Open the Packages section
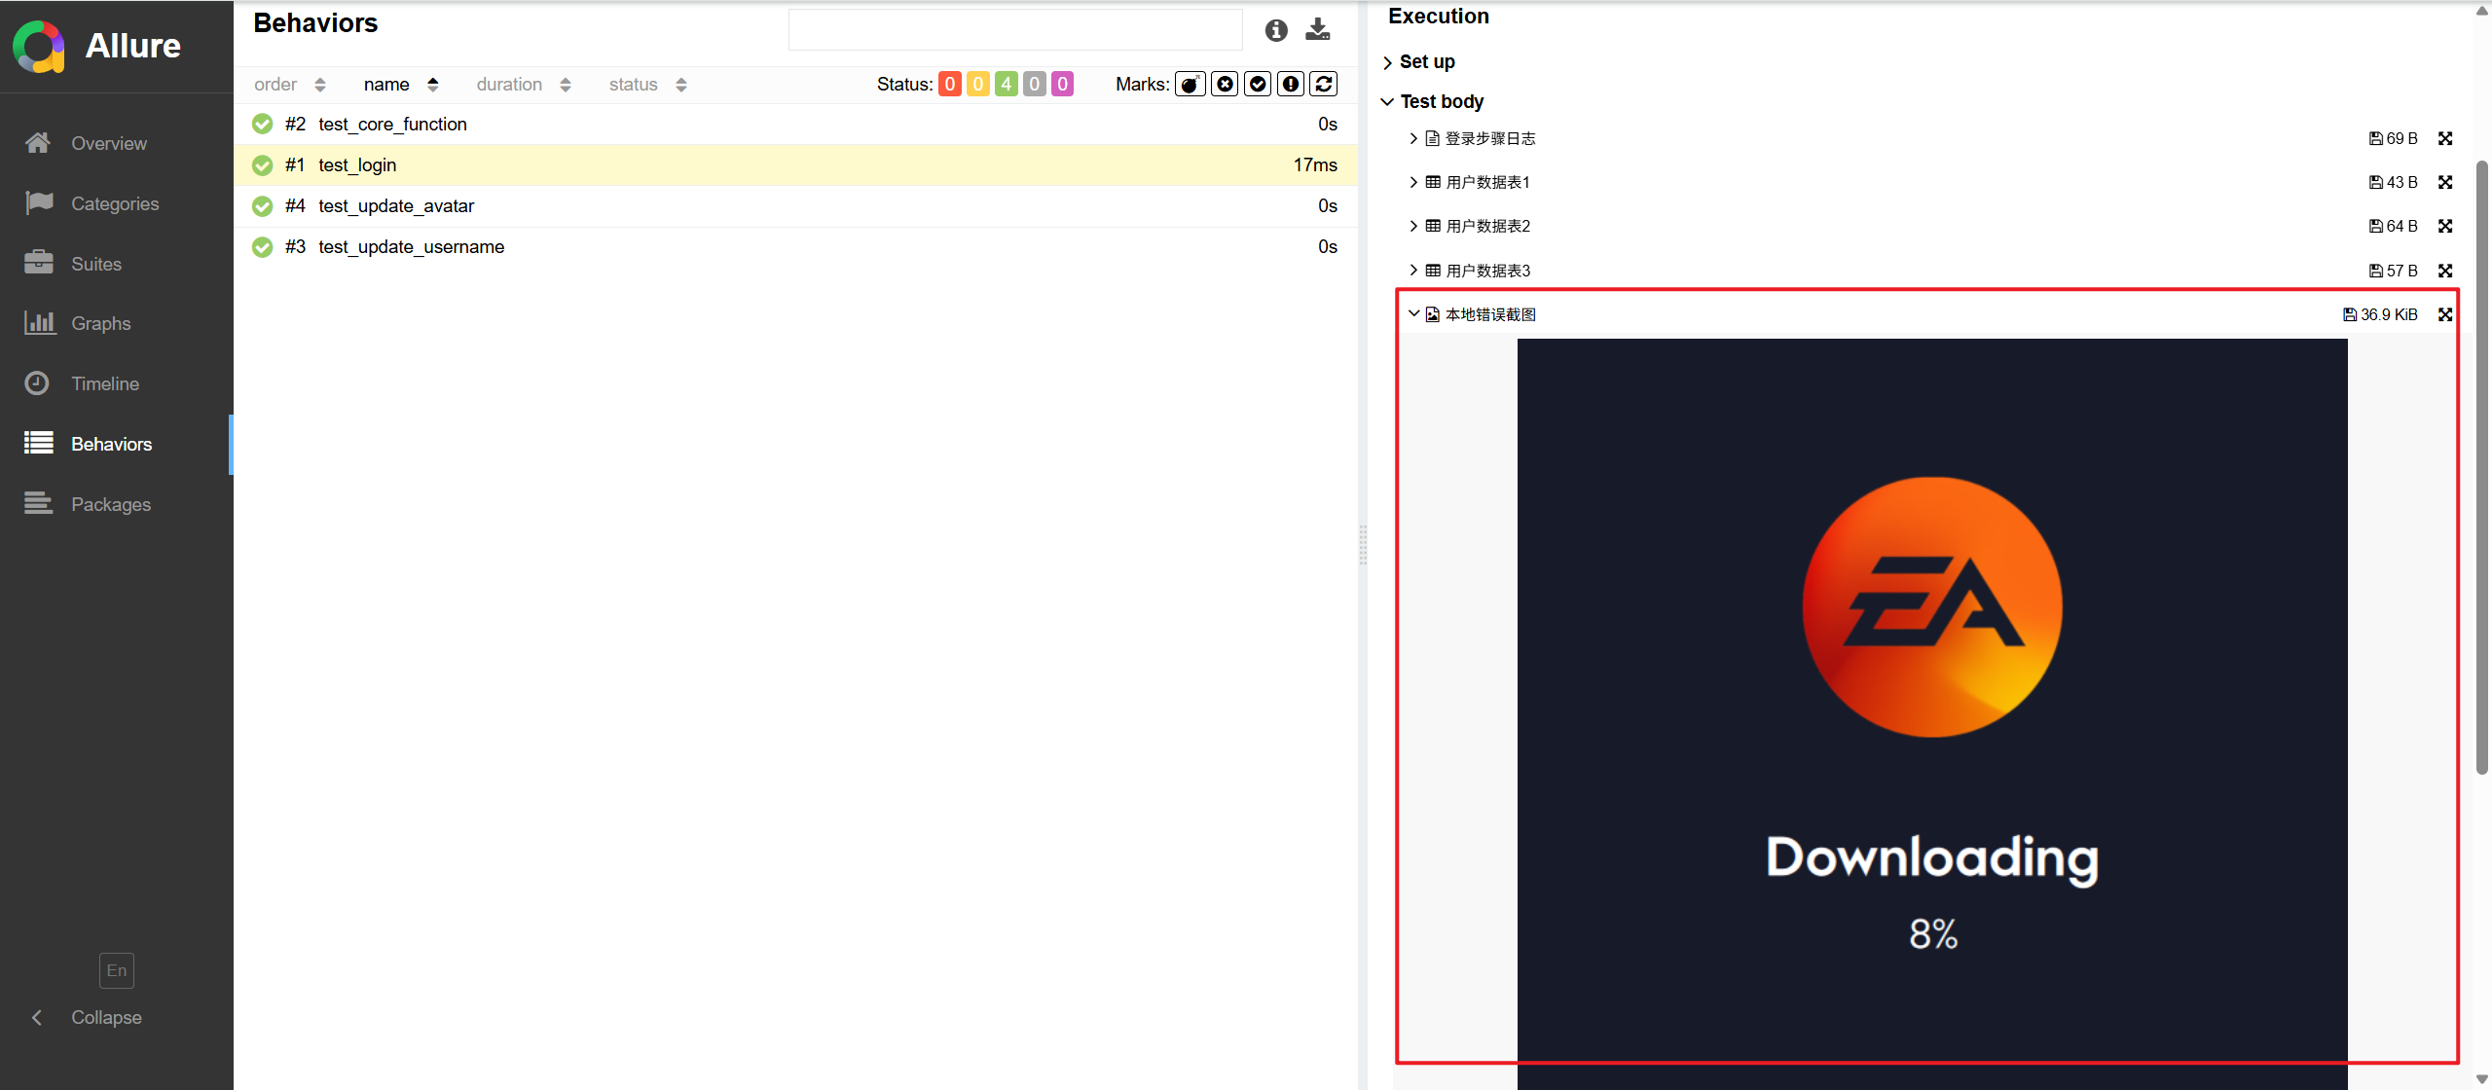2492x1090 pixels. pyautogui.click(x=111, y=504)
